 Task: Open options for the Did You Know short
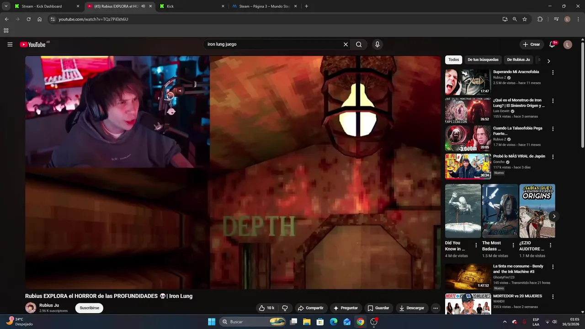pos(476,245)
